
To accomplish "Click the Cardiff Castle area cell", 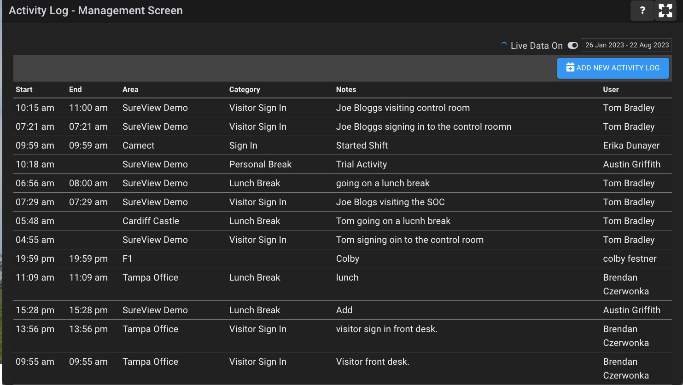I will pos(151,221).
